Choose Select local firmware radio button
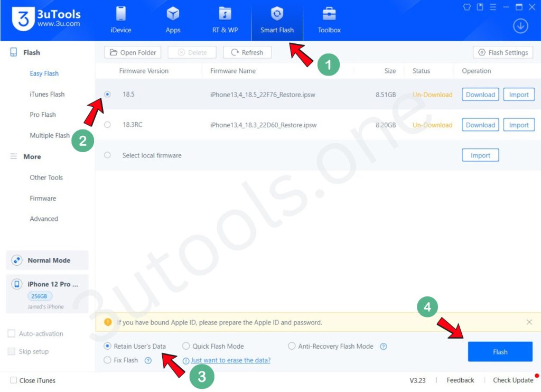Screen dimensions: 541x392 (107, 155)
